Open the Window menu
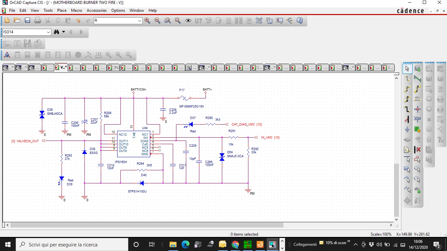The image size is (447, 251). click(137, 10)
